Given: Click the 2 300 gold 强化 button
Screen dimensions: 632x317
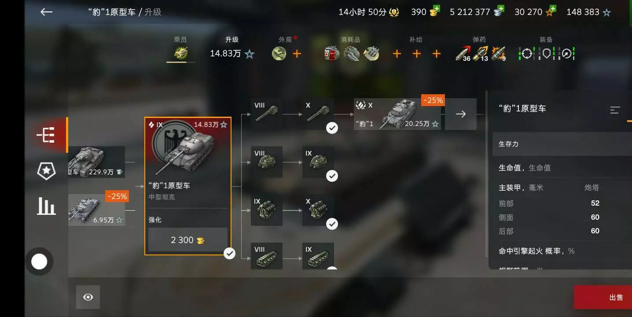Looking at the screenshot, I should click(188, 240).
